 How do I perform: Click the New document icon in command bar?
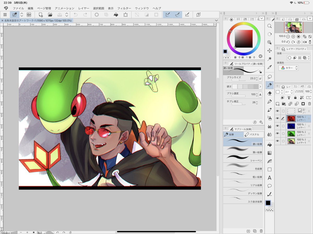pyautogui.click(x=41, y=15)
